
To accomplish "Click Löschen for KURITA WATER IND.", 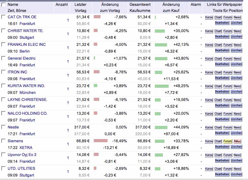I will point(236,92).
